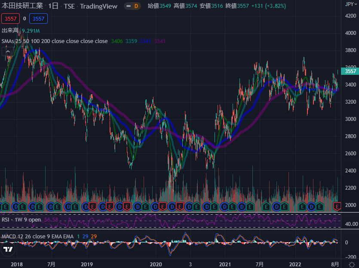The width and height of the screenshot is (359, 268).
Task: Click the TradingView logo icon
Action: [x=8, y=250]
